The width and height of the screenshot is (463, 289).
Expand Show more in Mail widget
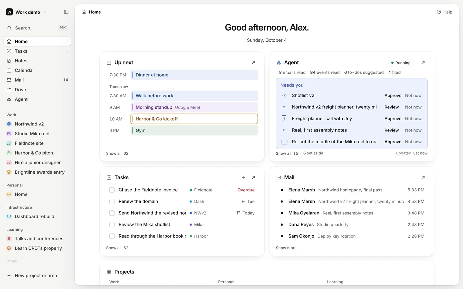(286, 248)
